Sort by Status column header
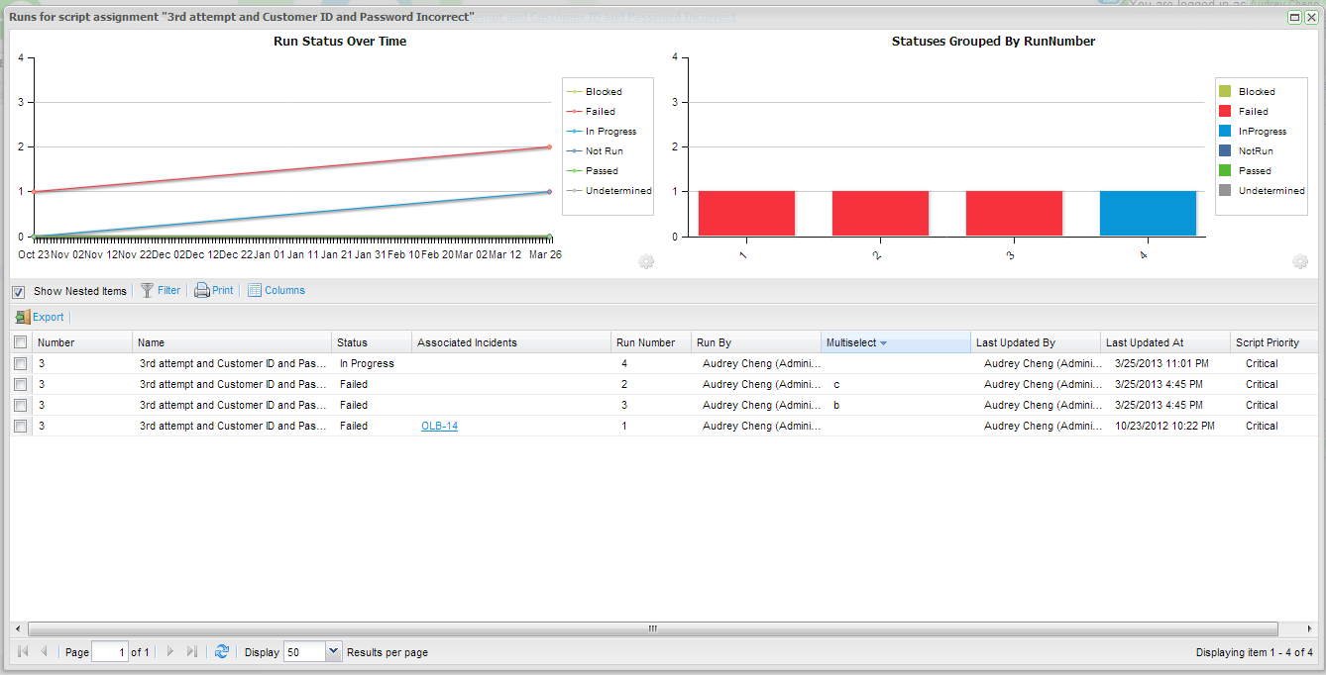The image size is (1326, 675). [352, 342]
